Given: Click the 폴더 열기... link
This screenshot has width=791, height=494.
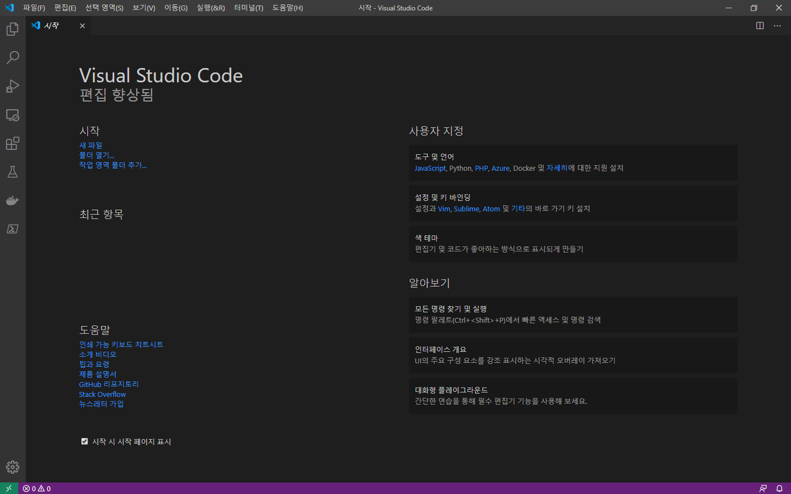Looking at the screenshot, I should [x=97, y=155].
